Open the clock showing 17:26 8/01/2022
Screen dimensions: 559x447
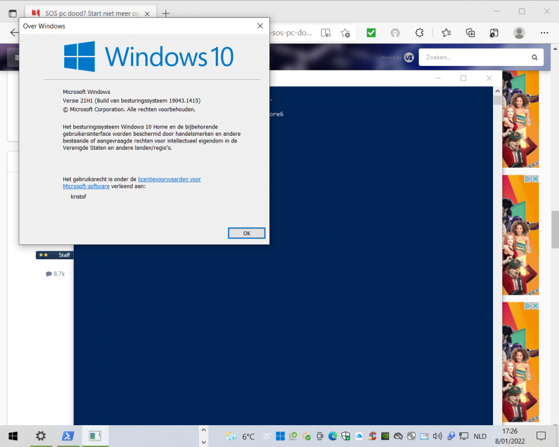510,436
